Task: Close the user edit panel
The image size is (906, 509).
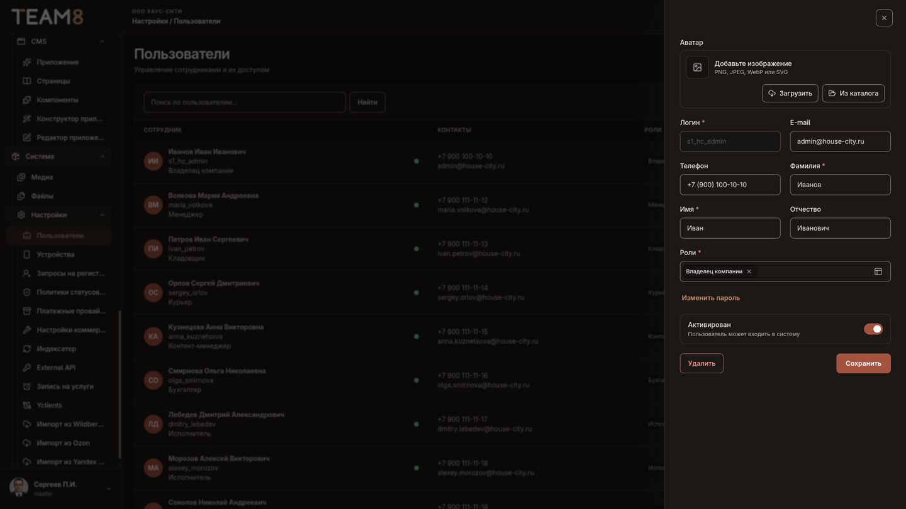Action: pyautogui.click(x=884, y=18)
